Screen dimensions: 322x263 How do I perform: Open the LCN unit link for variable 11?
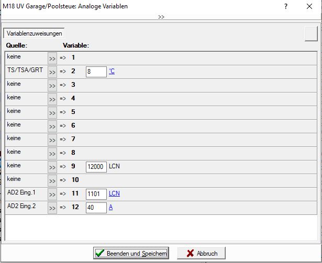pos(114,194)
